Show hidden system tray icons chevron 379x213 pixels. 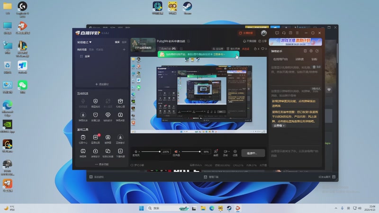[x=336, y=208]
